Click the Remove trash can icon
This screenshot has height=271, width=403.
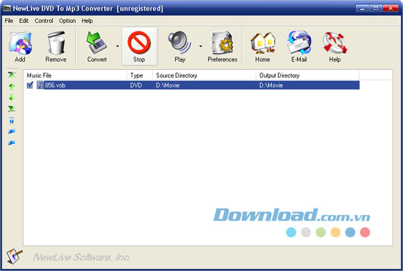click(56, 43)
